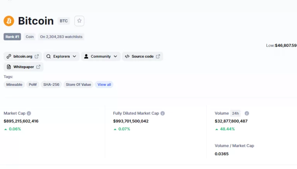Screen dimensions: 297x169
Task: Click the magnifier icon in Explorers
Action: coord(49,56)
